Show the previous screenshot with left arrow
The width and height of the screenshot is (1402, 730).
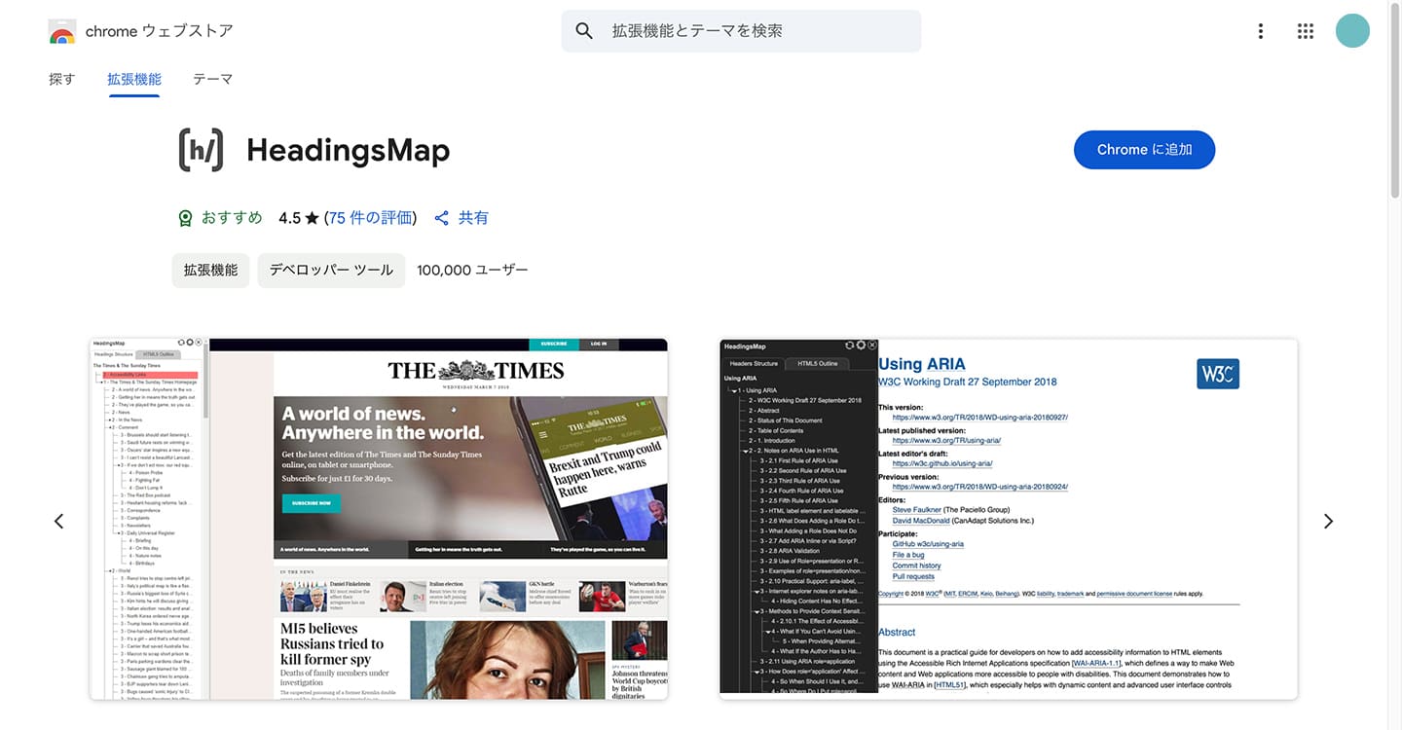(58, 522)
